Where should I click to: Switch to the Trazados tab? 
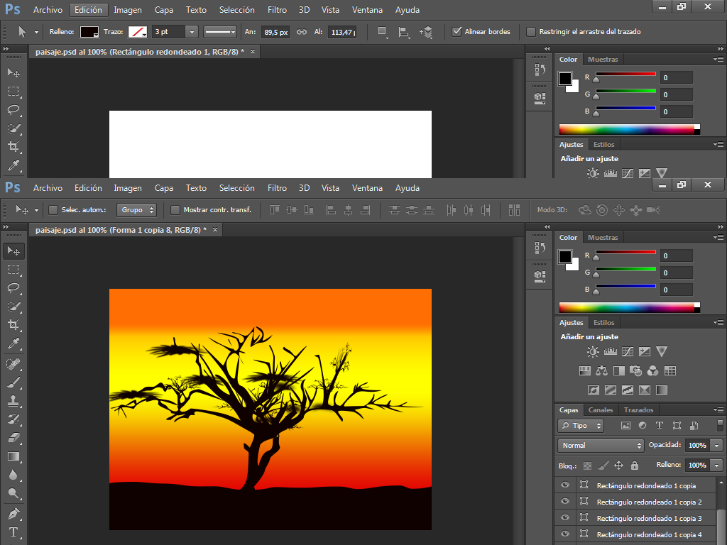pos(638,409)
